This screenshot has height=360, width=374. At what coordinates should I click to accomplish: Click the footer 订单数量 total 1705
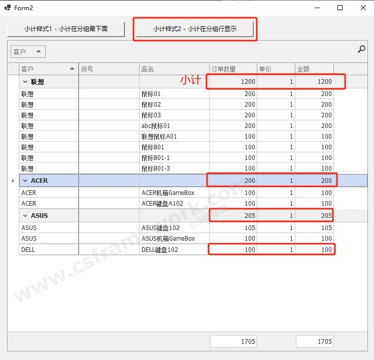[233, 341]
